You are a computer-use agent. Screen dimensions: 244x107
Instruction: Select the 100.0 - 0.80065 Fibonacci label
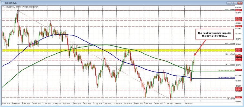pos(230,9)
